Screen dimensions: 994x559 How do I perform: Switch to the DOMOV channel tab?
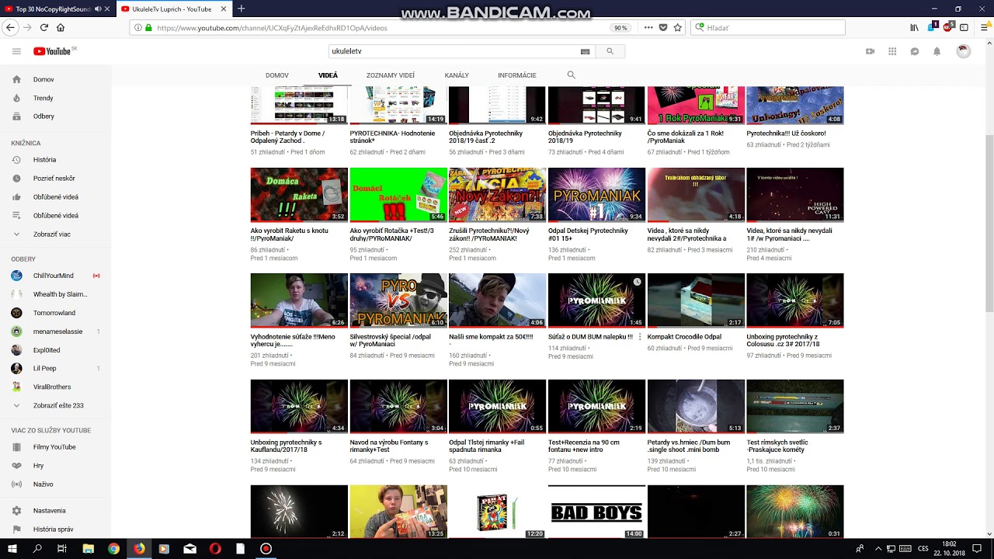click(277, 75)
